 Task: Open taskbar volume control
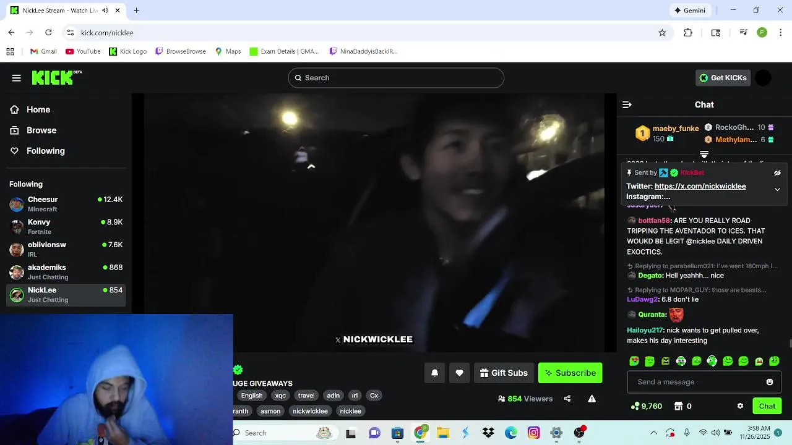pyautogui.click(x=715, y=433)
